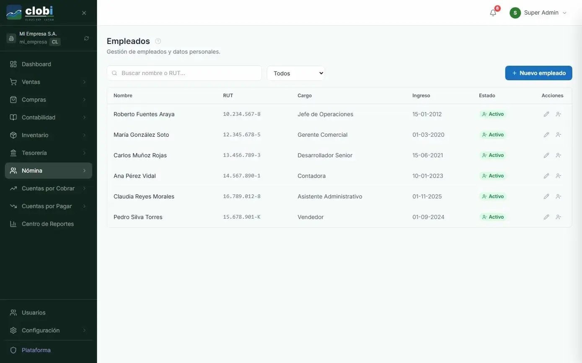
Task: Open the Super Admin user menu
Action: (538, 13)
